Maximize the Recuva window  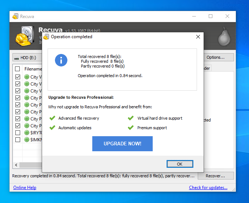tap(211, 16)
